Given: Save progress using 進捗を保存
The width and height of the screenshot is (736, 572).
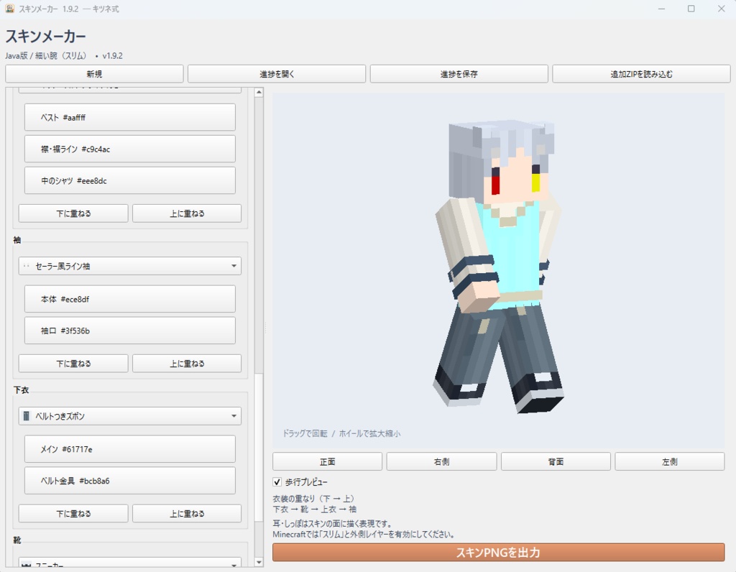Looking at the screenshot, I should pos(459,74).
